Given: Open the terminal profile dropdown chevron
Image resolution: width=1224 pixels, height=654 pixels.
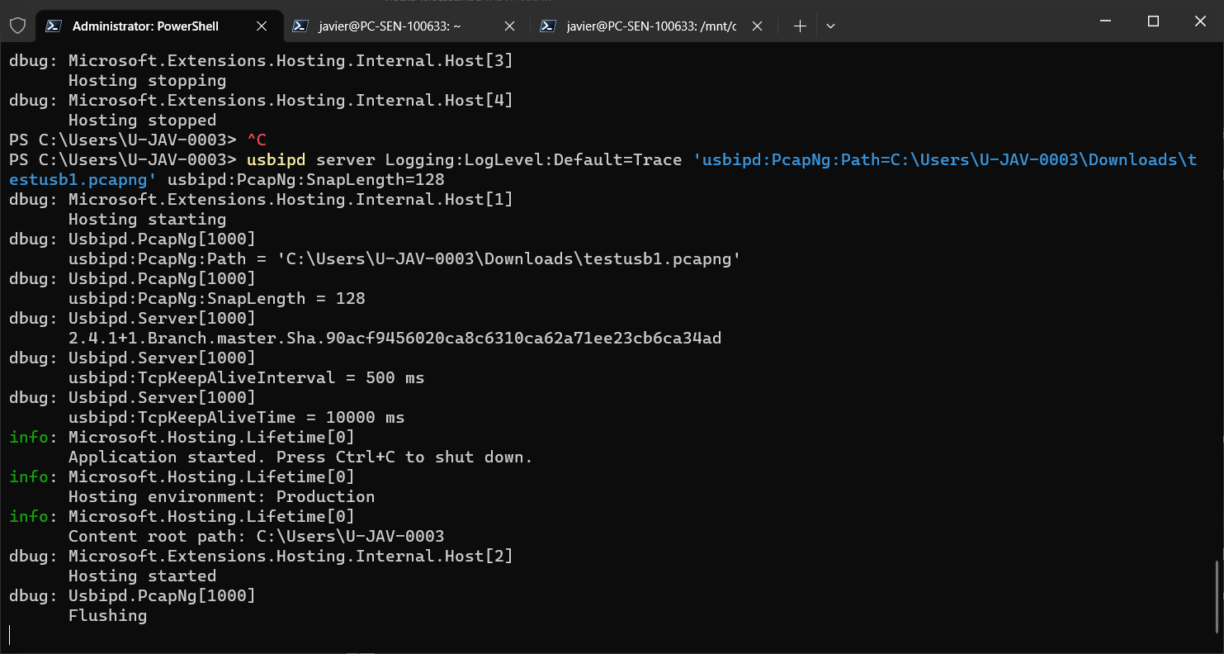Looking at the screenshot, I should [x=830, y=26].
